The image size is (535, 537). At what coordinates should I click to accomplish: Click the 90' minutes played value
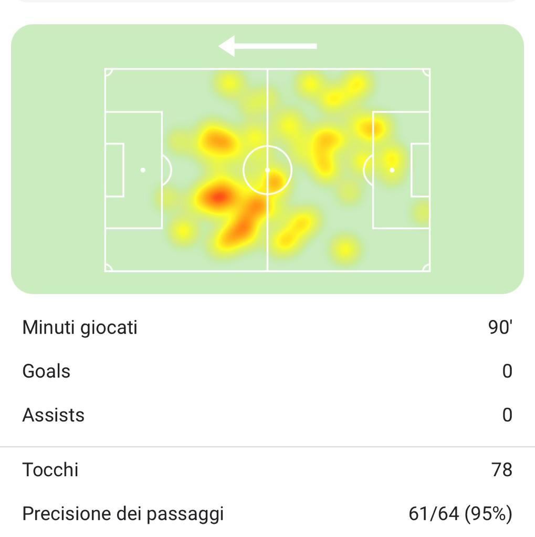pos(500,327)
